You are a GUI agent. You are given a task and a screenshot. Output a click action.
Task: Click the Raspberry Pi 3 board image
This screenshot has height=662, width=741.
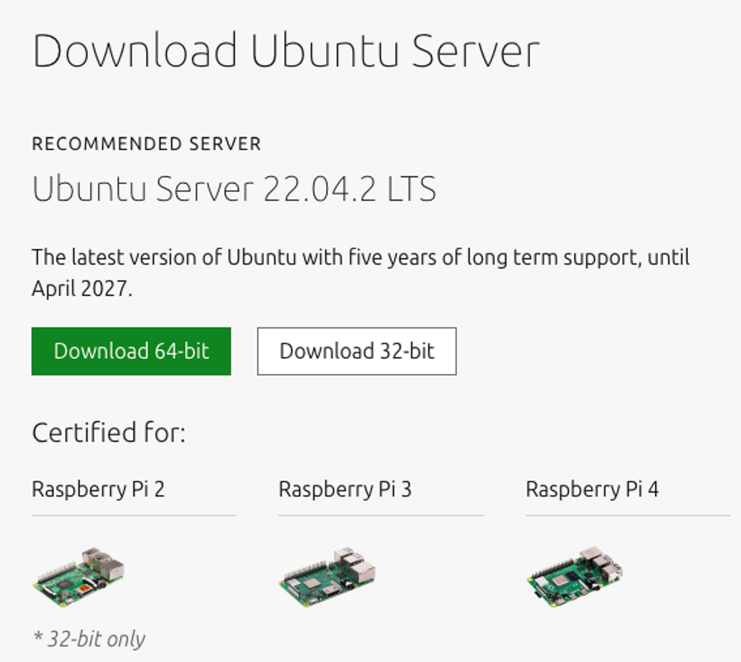(x=327, y=577)
